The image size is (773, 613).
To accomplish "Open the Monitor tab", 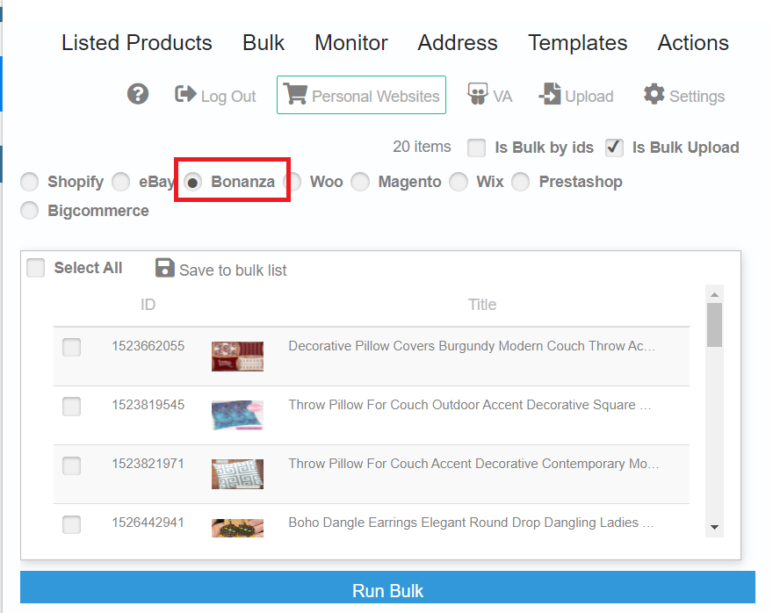I will click(x=351, y=42).
